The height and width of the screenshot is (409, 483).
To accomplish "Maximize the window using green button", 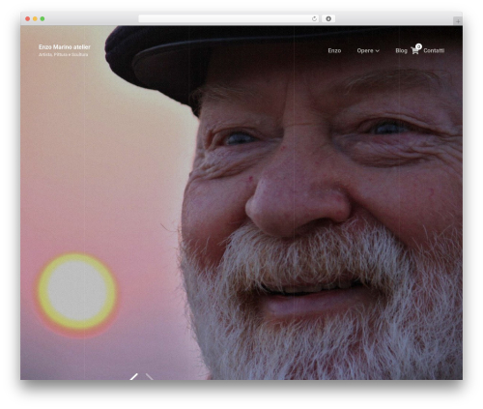I will coord(43,19).
